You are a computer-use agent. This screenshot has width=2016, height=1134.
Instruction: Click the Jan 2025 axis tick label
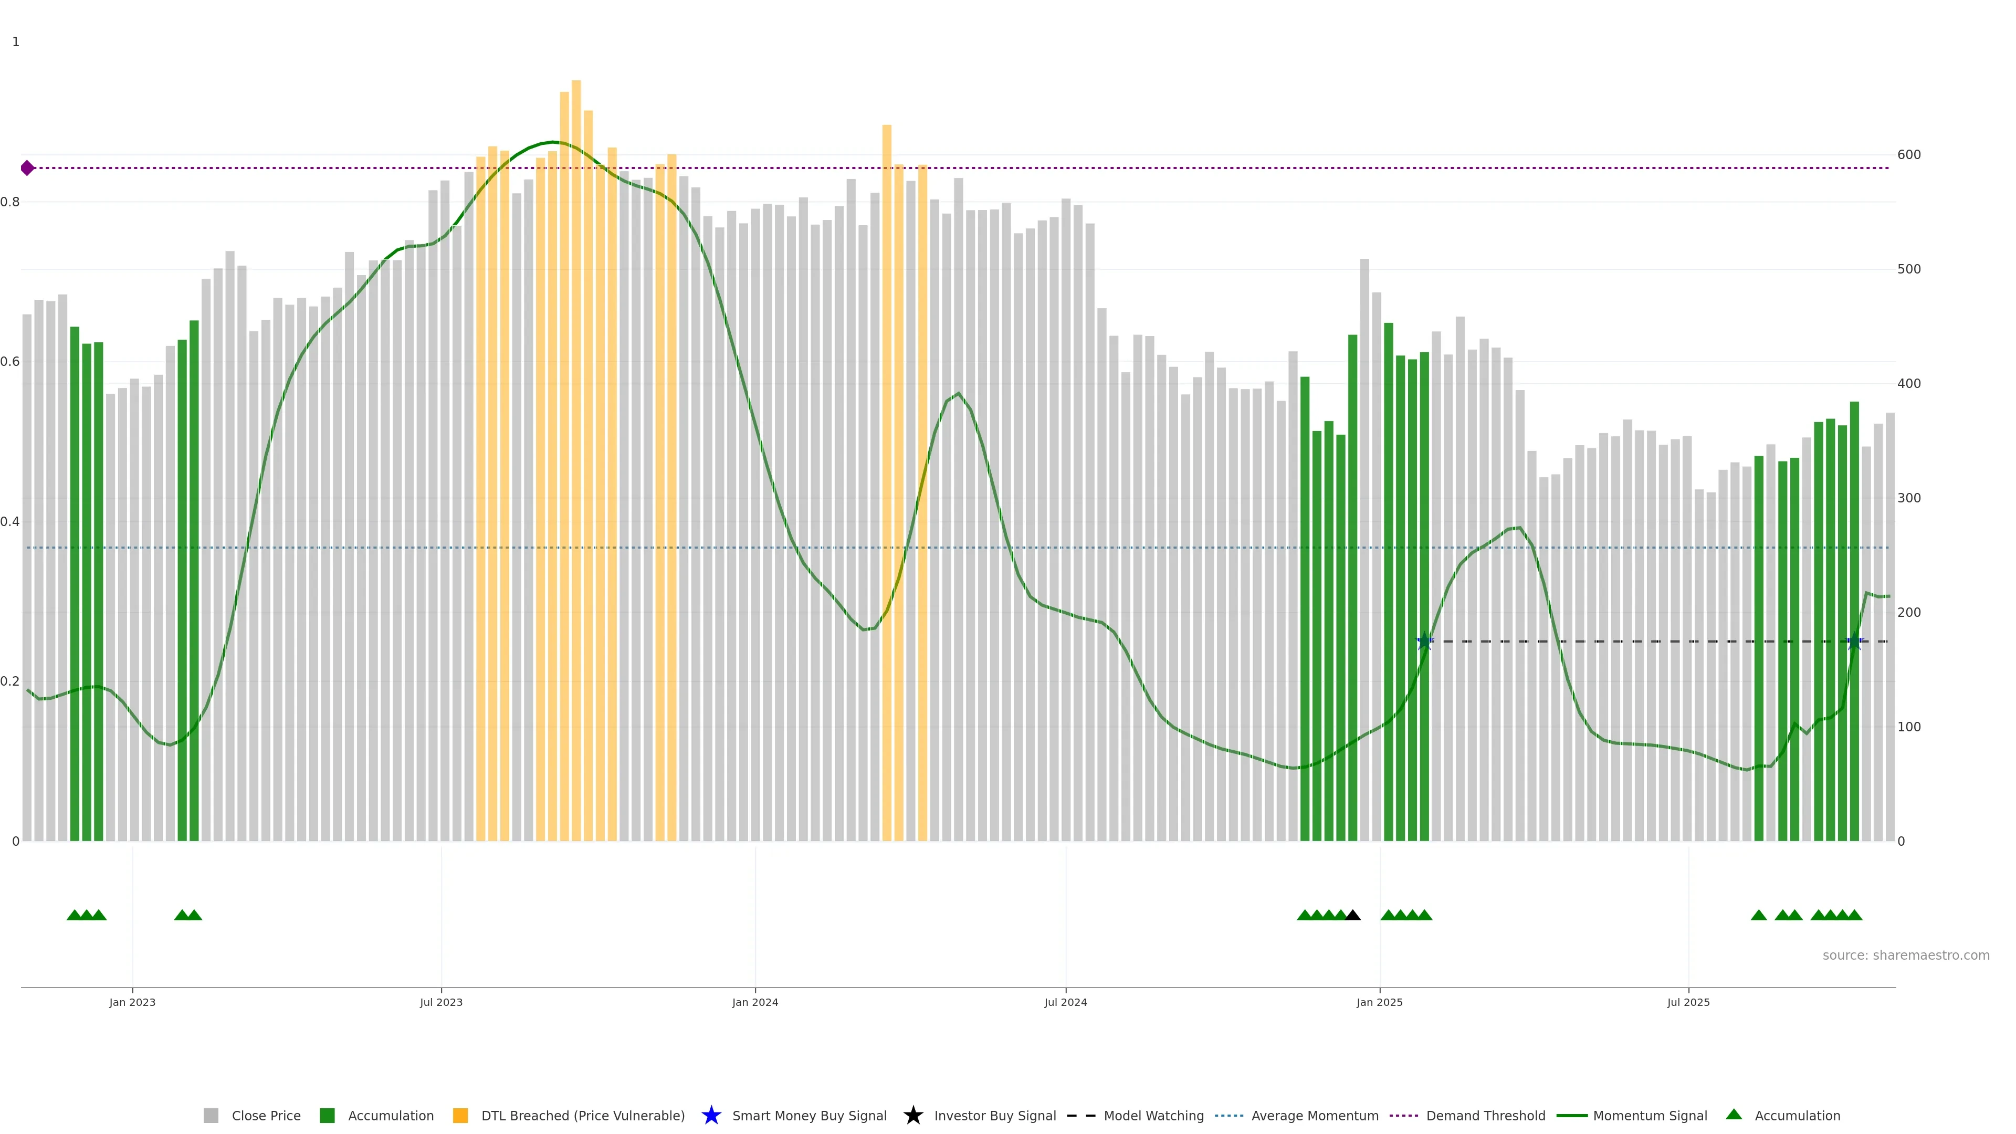1379,1002
